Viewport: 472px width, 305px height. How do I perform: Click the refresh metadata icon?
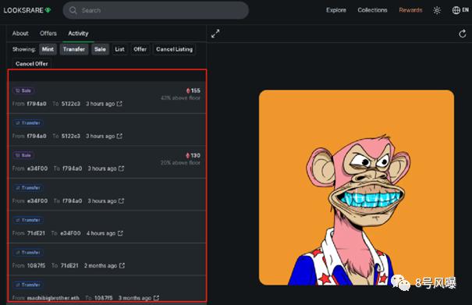463,34
